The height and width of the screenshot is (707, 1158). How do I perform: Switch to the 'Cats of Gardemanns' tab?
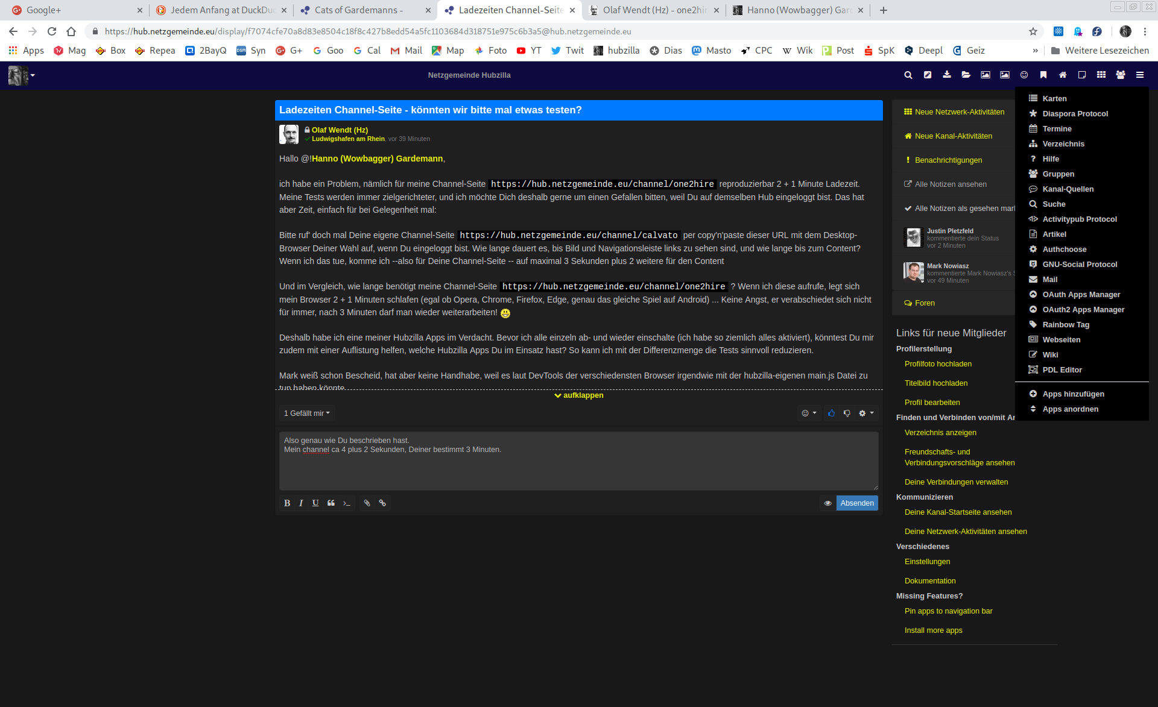tap(358, 10)
